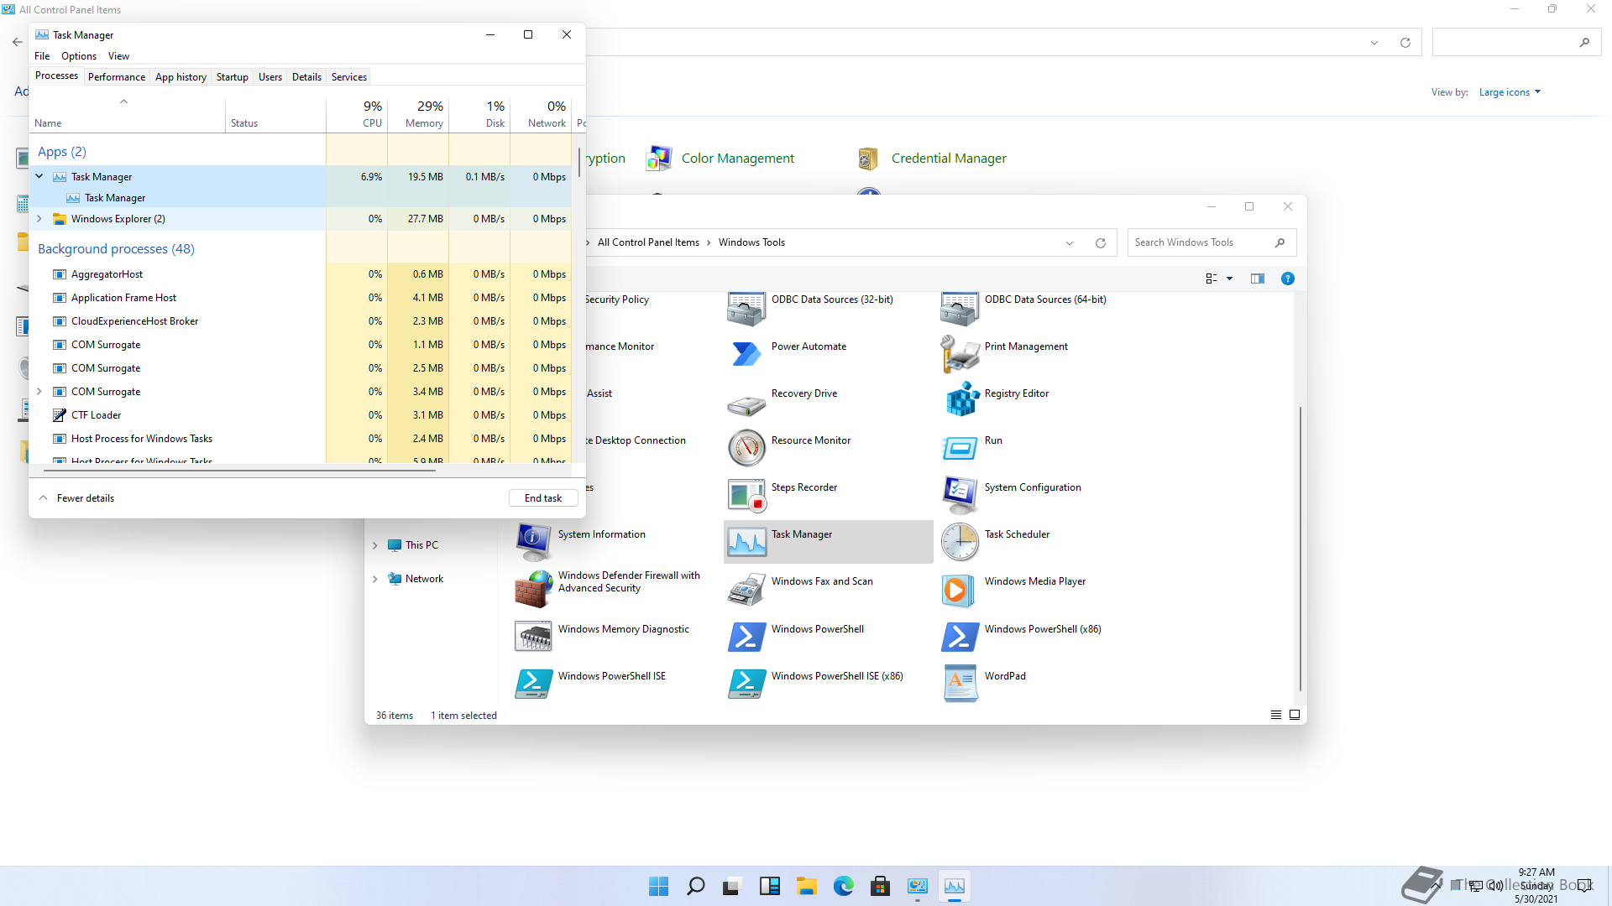Open the System Configuration icon
Image resolution: width=1612 pixels, height=906 pixels.
click(x=960, y=495)
